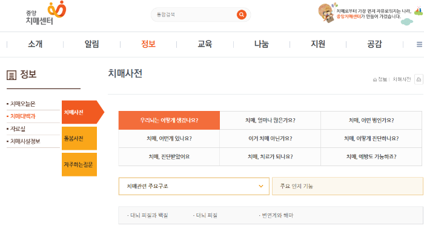Select 치매시설정보 in the sidebar
This screenshot has height=231, width=424.
click(x=25, y=141)
